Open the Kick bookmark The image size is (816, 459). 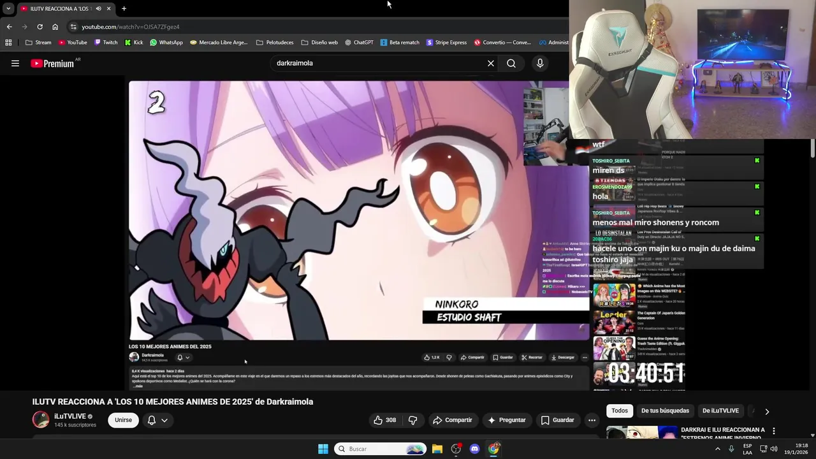coord(134,43)
